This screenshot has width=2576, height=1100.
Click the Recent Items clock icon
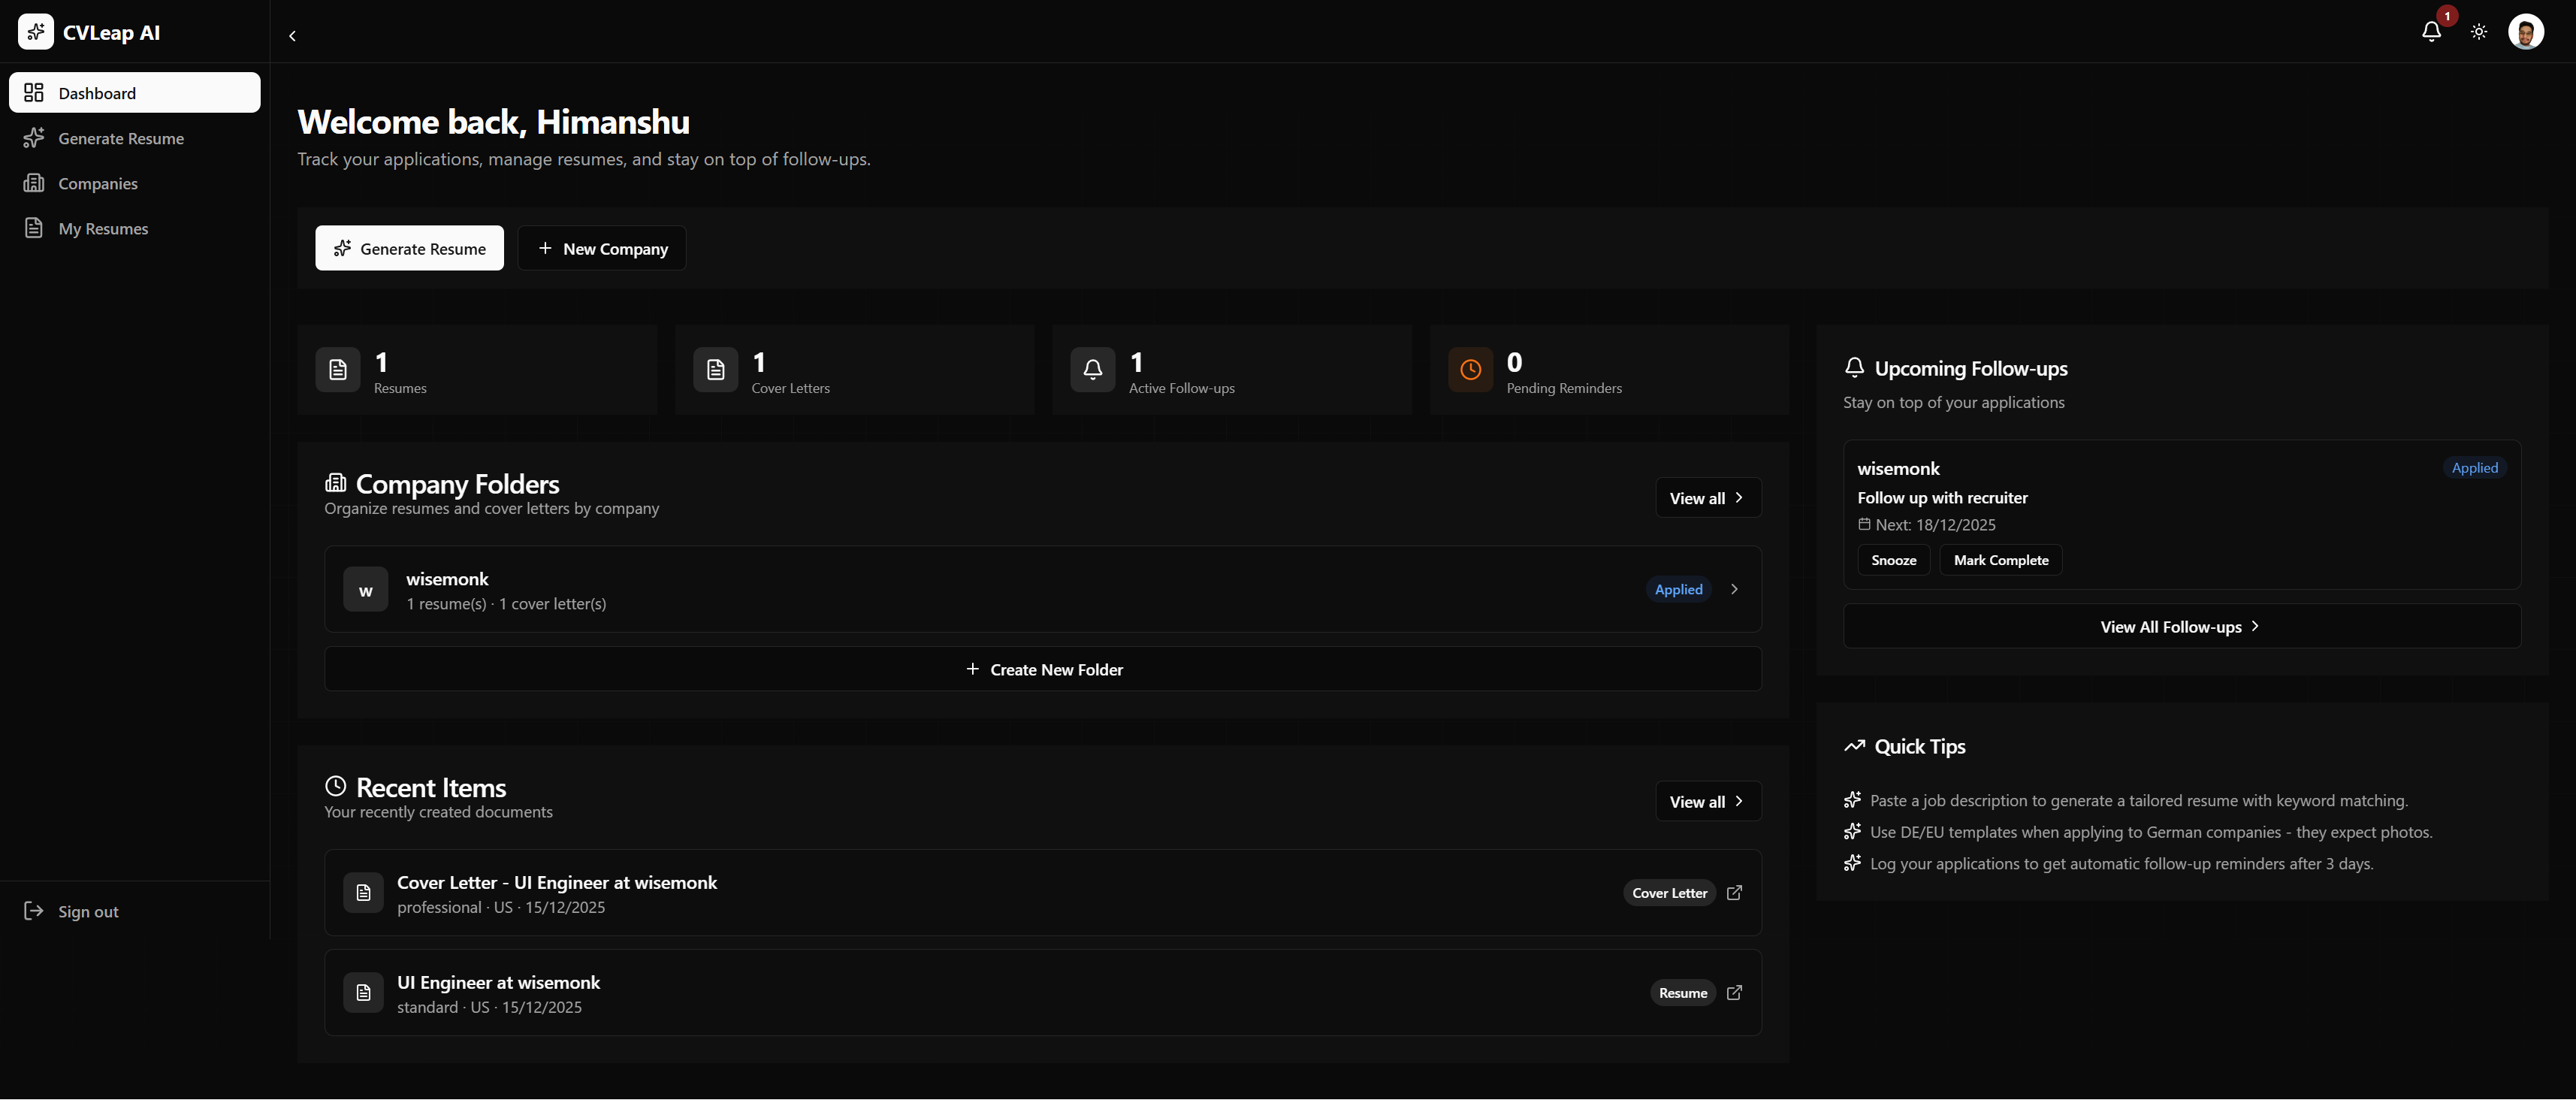[336, 786]
